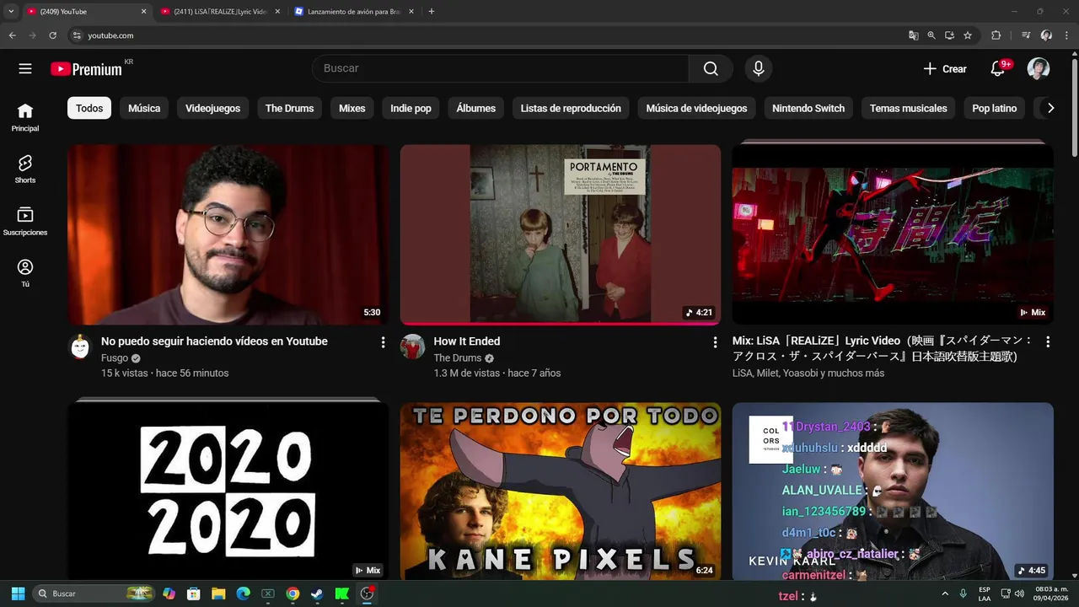
Task: Reload the page
Action: point(52,35)
